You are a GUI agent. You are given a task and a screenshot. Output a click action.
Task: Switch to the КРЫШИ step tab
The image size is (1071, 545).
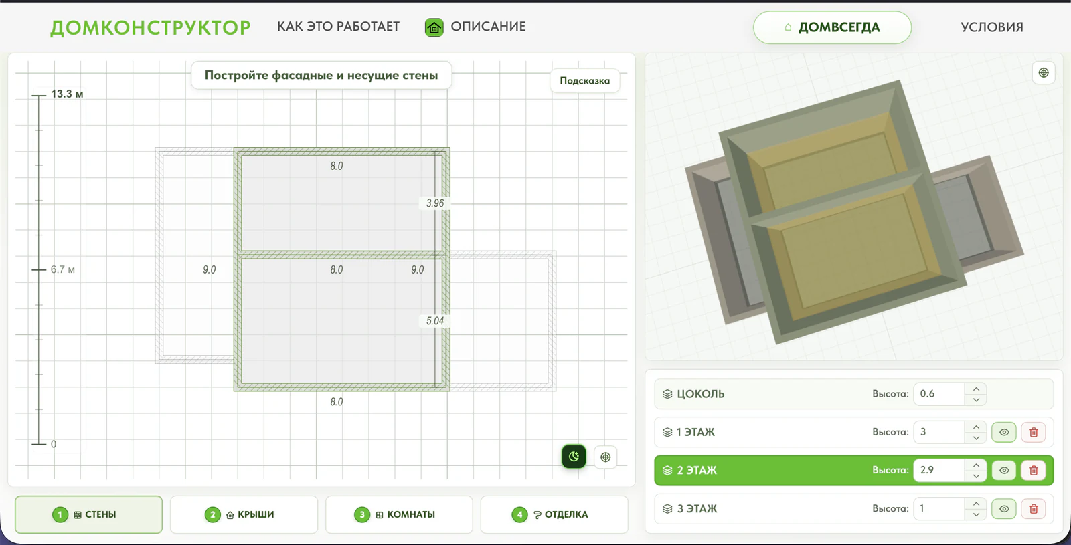pyautogui.click(x=244, y=514)
